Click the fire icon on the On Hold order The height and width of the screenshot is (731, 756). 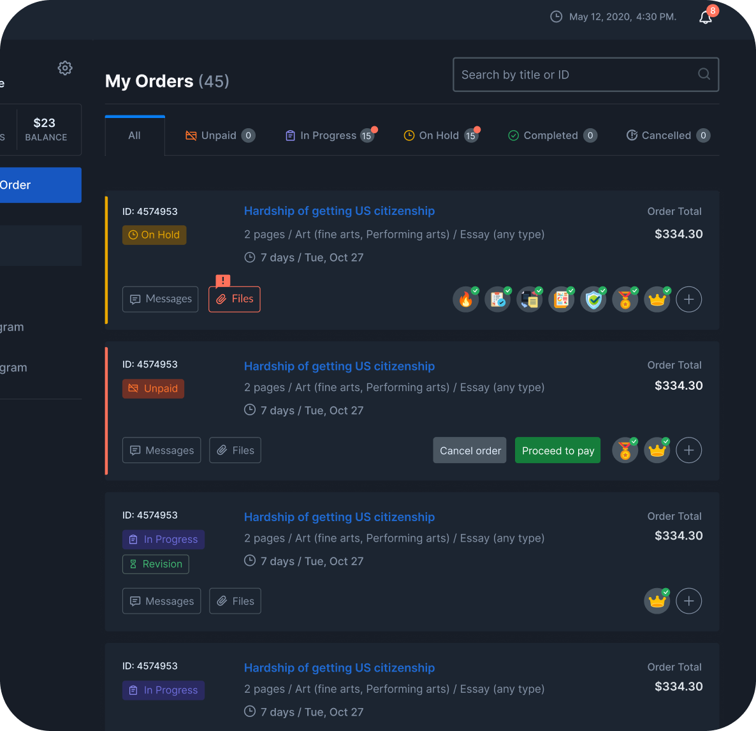[466, 299]
